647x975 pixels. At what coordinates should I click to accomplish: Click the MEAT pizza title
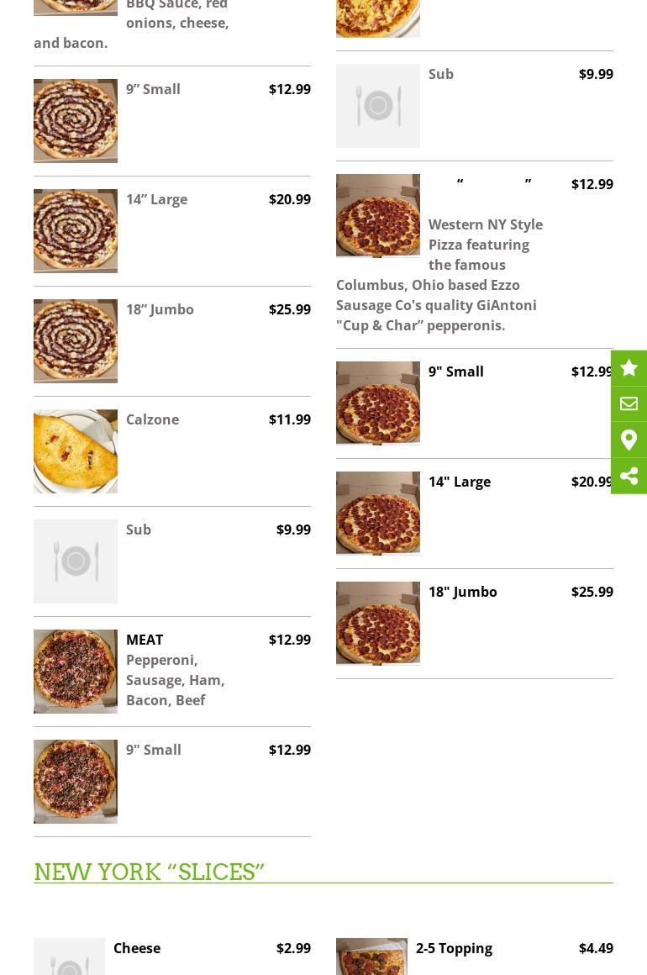tap(145, 640)
